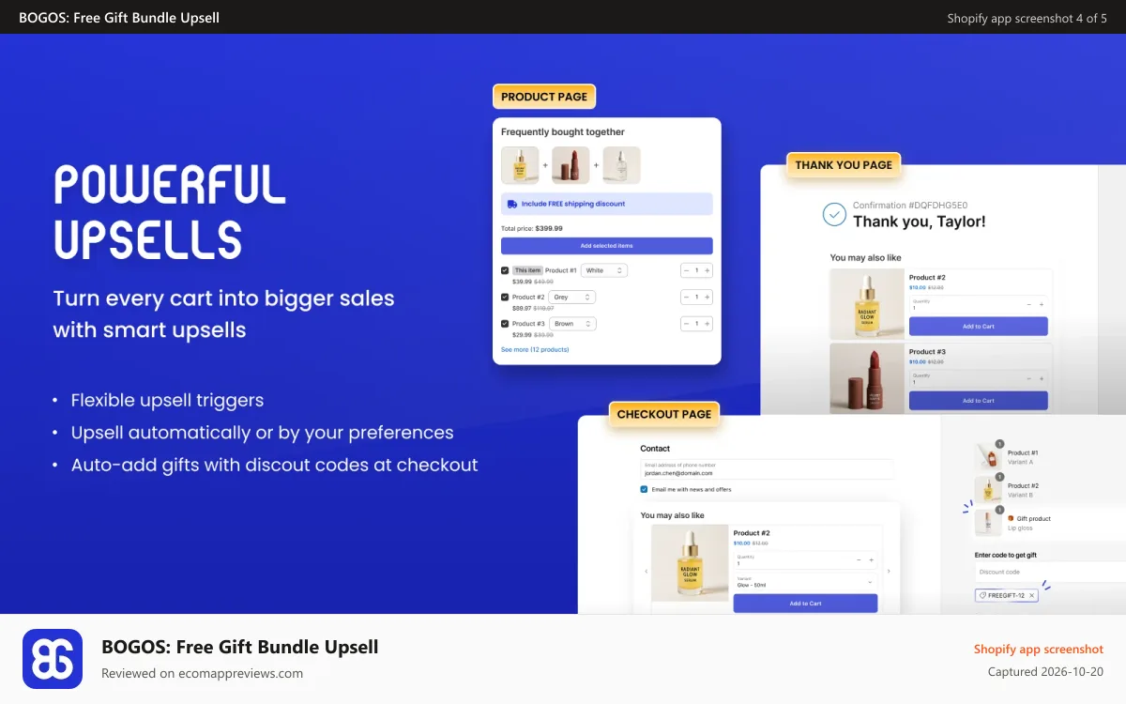This screenshot has height=704, width=1126.
Task: Click 'Enter code to get gift' label
Action: click(x=1006, y=555)
